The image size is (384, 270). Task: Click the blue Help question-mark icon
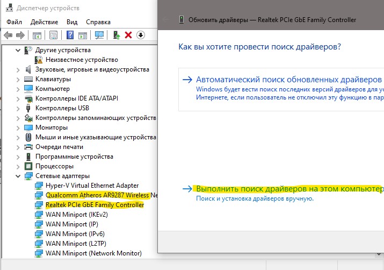(x=70, y=35)
